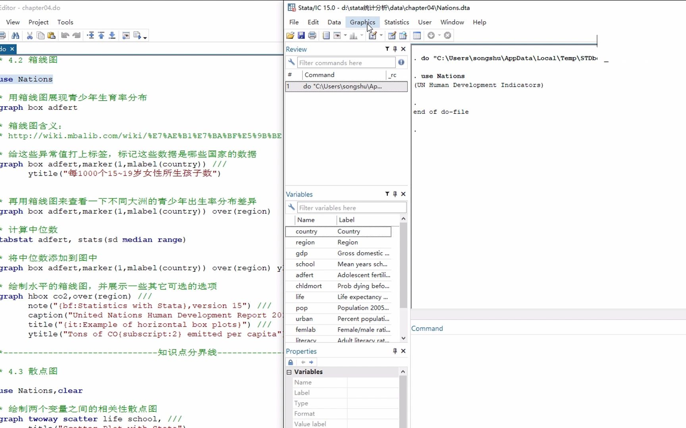Select the do command row in Review
Viewport: 686px width, 428px height.
346,86
